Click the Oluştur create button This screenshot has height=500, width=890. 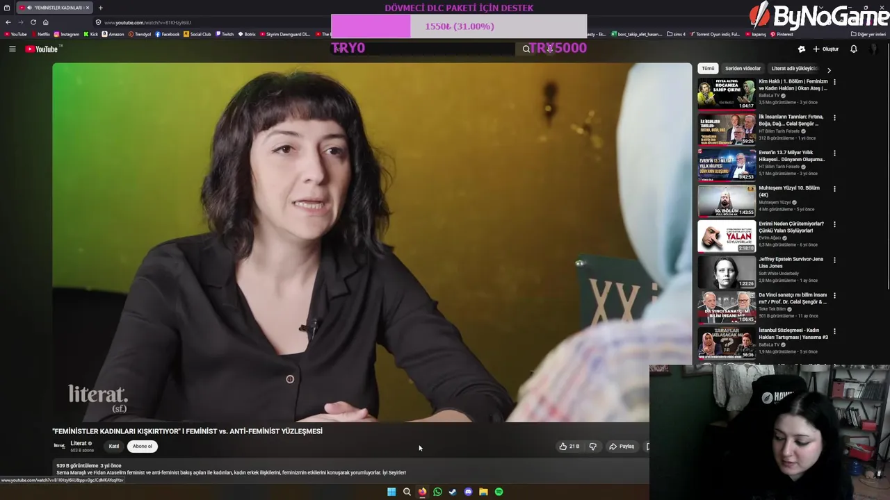click(x=825, y=49)
